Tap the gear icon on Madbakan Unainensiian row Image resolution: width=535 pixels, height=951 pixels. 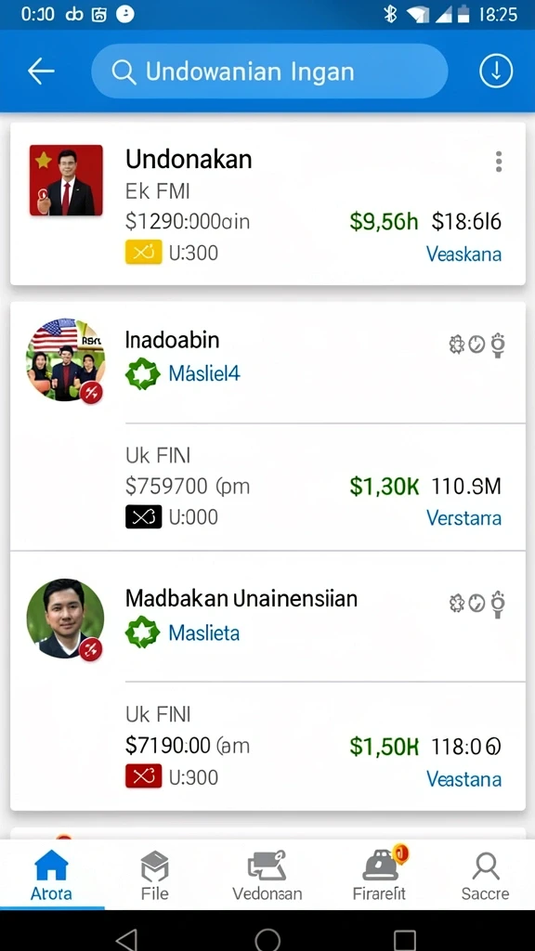click(x=456, y=603)
